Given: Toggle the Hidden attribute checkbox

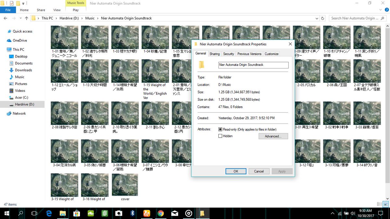Looking at the screenshot, I should click(220, 136).
